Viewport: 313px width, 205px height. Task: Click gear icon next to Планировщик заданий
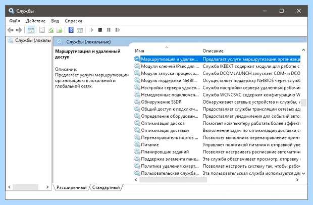(x=137, y=151)
